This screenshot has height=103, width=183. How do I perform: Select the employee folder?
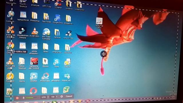click(x=35, y=3)
